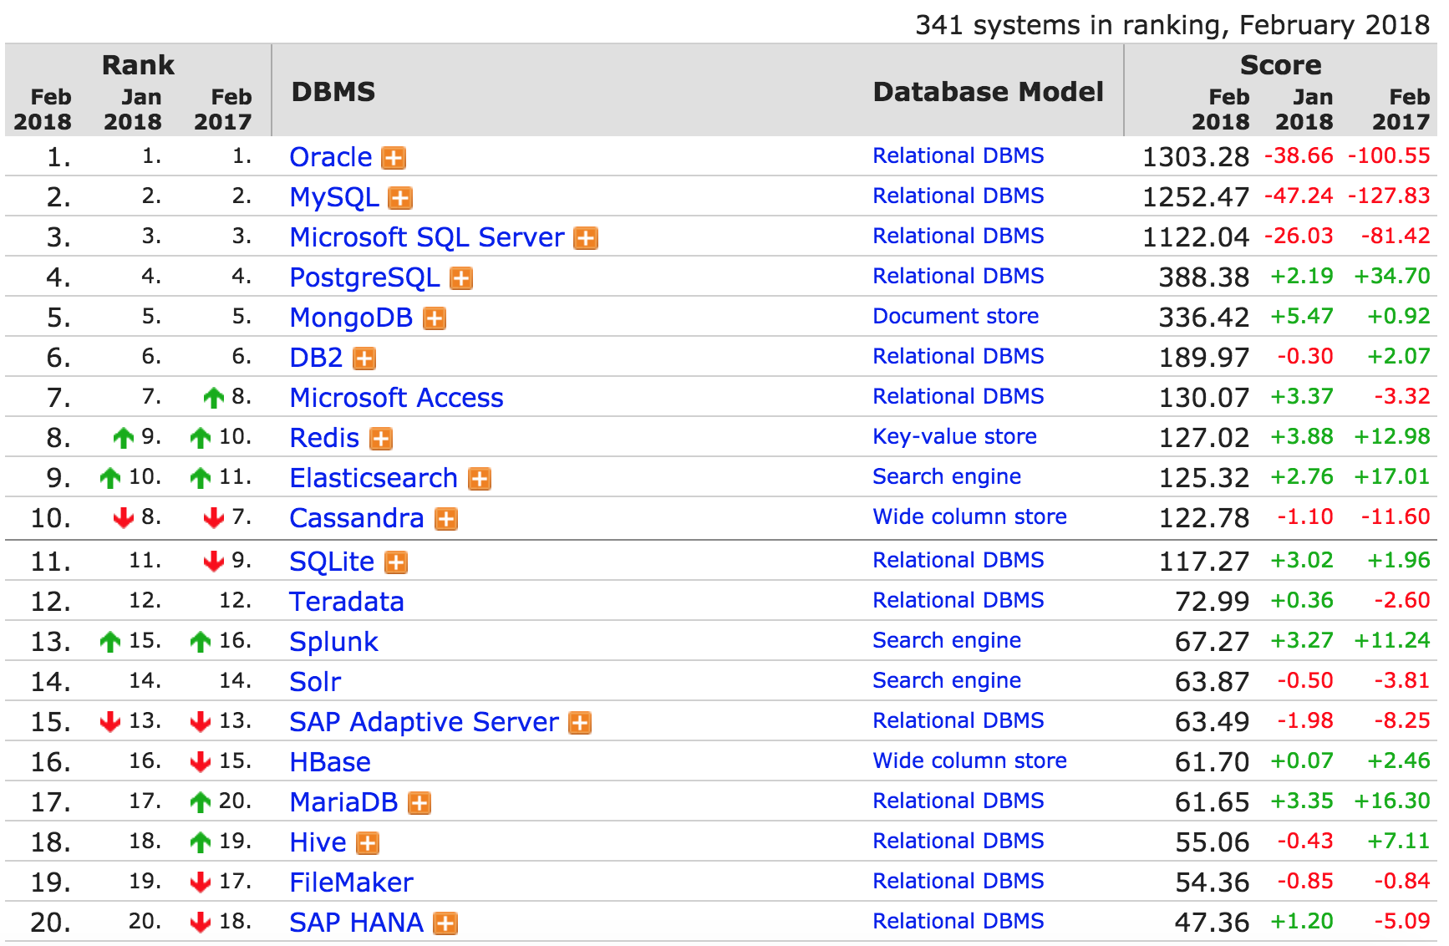1449x946 pixels.
Task: Expand PostgreSQL additional information
Action: click(x=460, y=278)
